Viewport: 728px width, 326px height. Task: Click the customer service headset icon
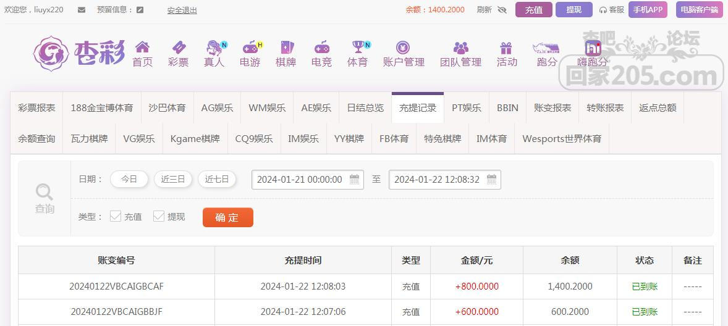(603, 10)
